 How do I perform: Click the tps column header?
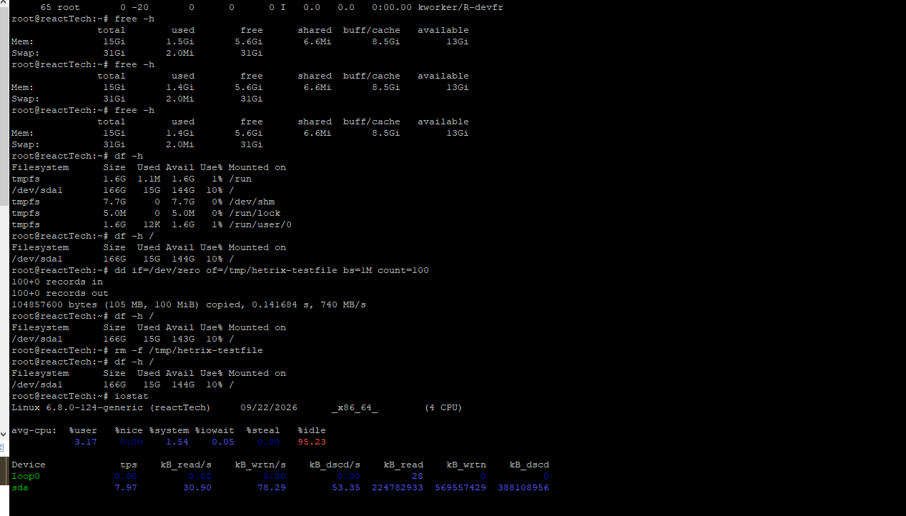pos(129,465)
